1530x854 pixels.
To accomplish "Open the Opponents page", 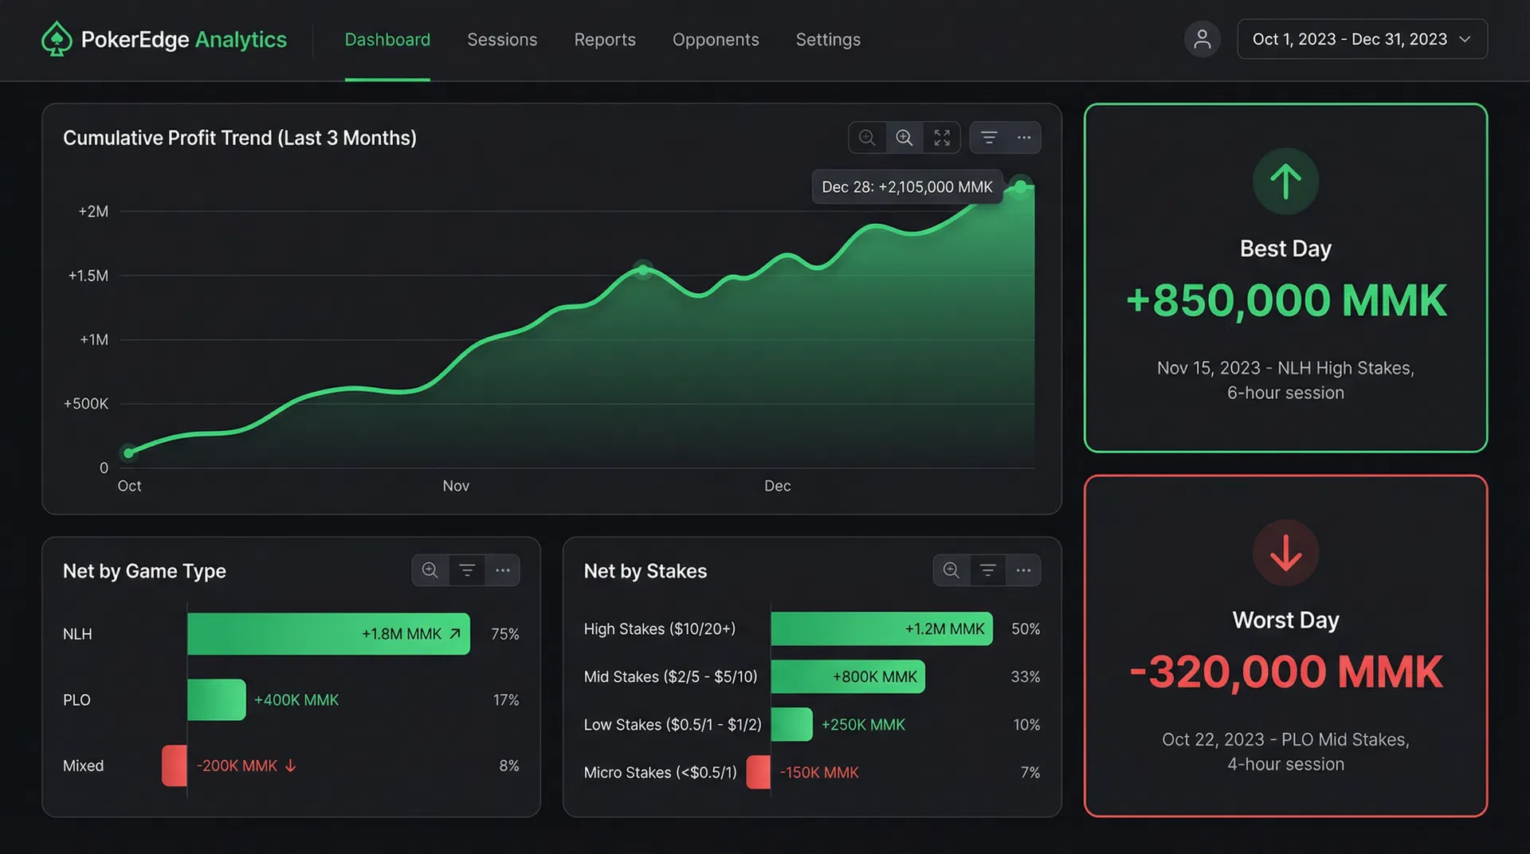I will (x=715, y=39).
